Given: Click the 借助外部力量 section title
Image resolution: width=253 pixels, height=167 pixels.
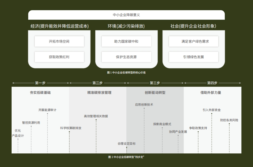Looking at the screenshot, I should tap(211, 92).
